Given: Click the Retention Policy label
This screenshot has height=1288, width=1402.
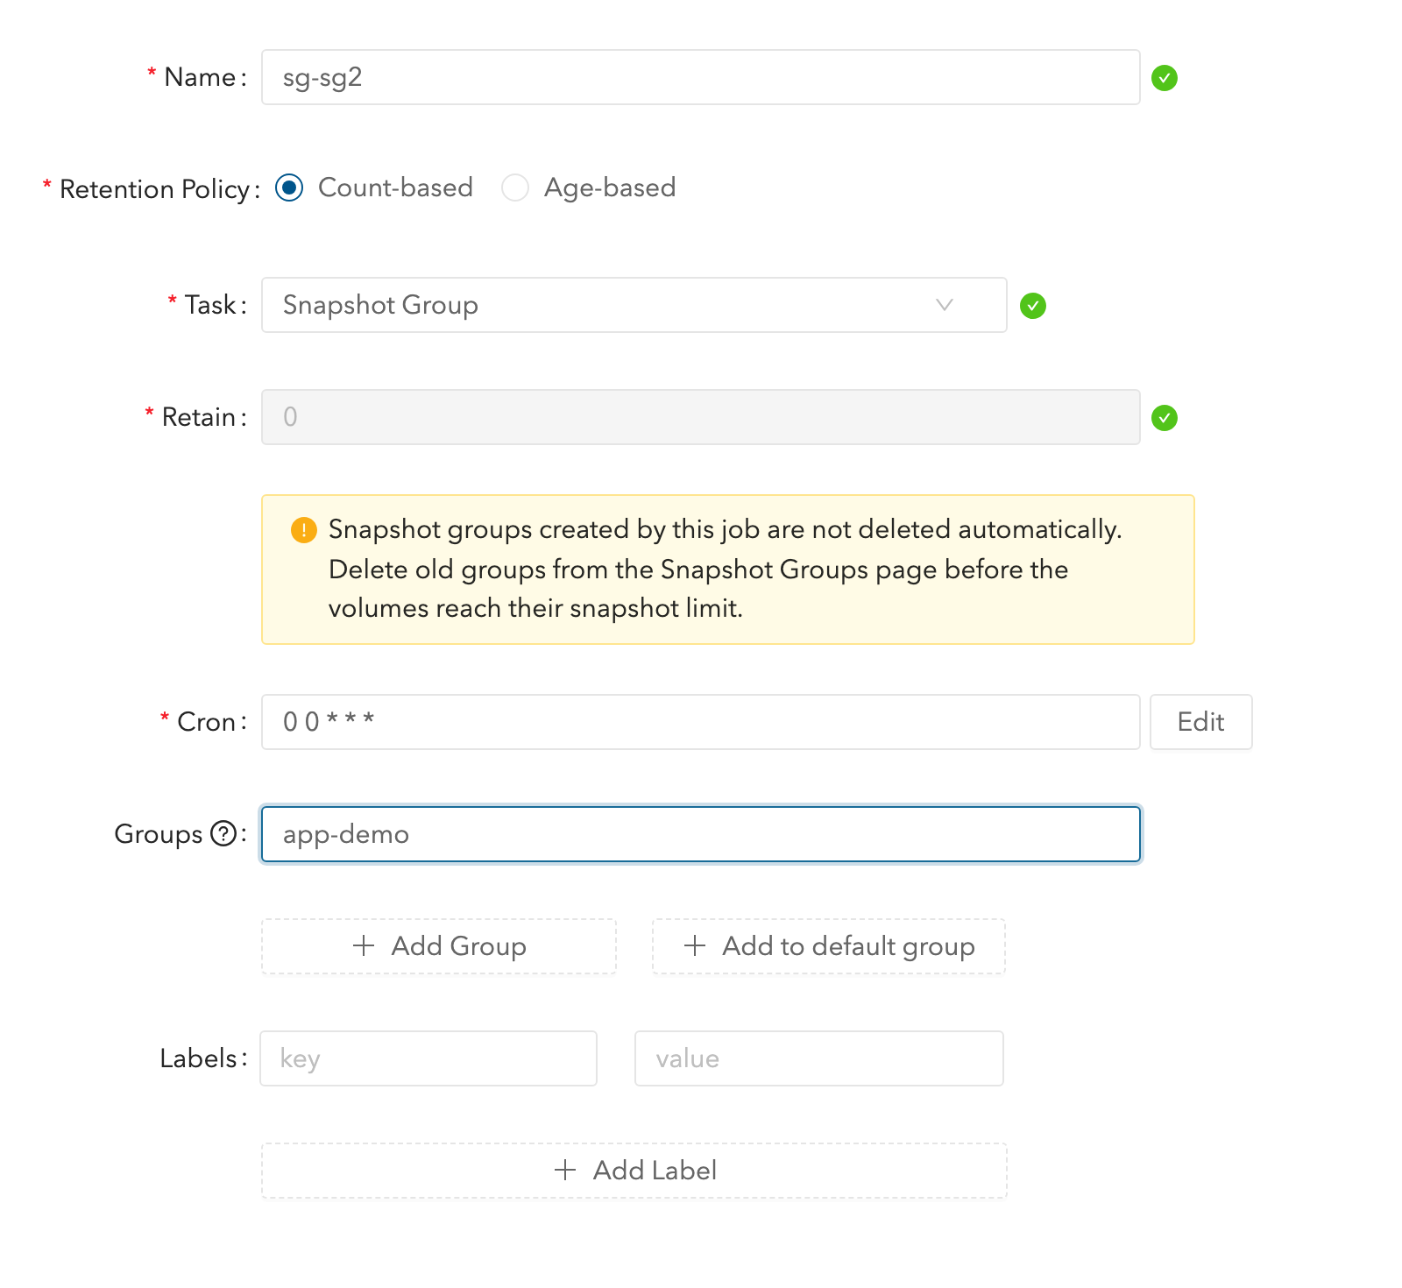Looking at the screenshot, I should coord(154,189).
